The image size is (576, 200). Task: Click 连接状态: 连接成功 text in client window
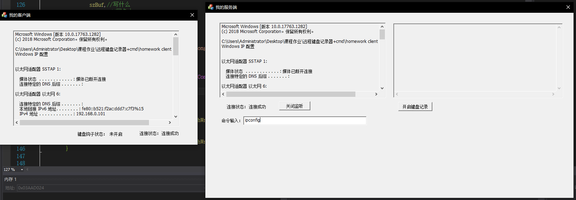pos(159,134)
